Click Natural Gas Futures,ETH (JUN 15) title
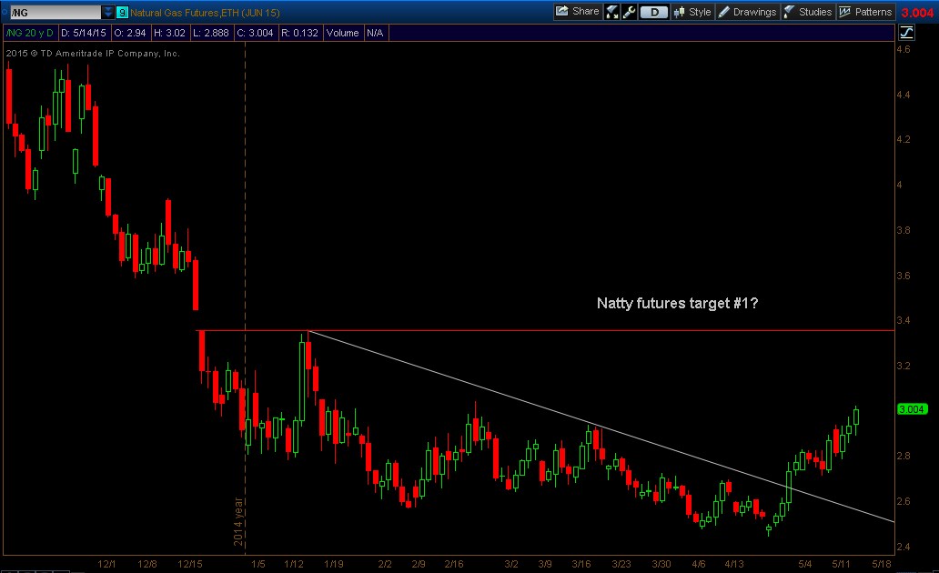 coord(205,13)
